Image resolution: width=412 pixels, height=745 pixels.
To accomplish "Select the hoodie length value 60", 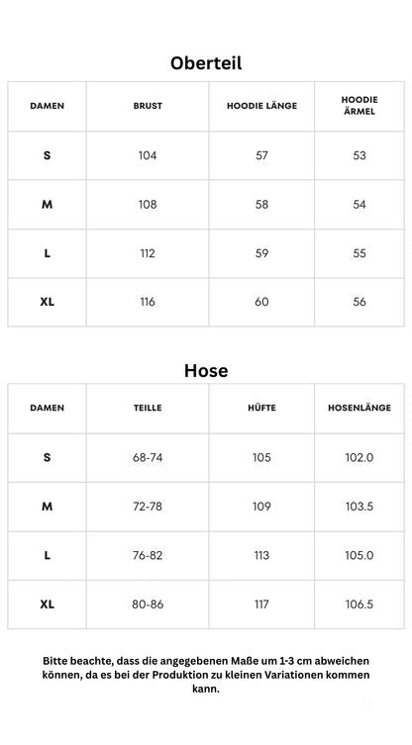I will pos(261,302).
